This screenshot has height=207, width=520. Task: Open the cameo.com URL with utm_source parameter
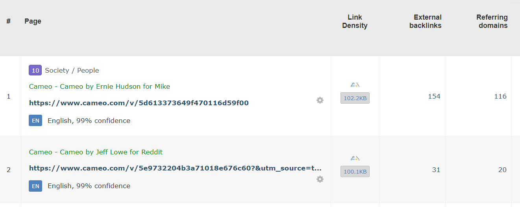(x=176, y=168)
